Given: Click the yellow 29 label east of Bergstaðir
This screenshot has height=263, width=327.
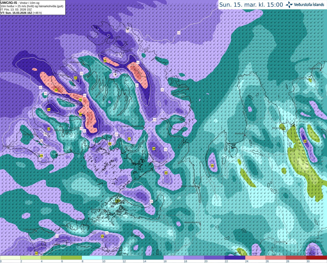Looking at the screenshot, I should pos(305,141).
